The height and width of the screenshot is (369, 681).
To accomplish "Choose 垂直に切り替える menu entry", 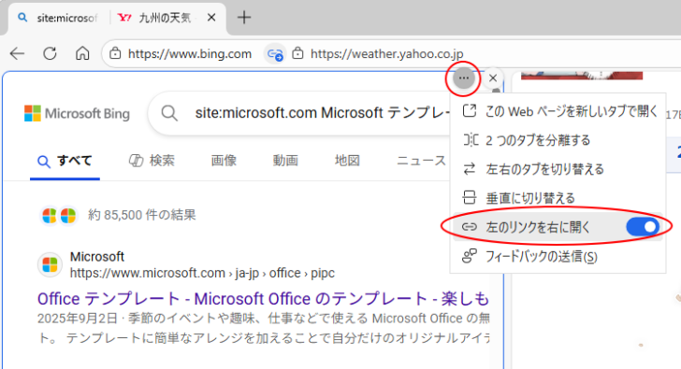I will [558, 198].
